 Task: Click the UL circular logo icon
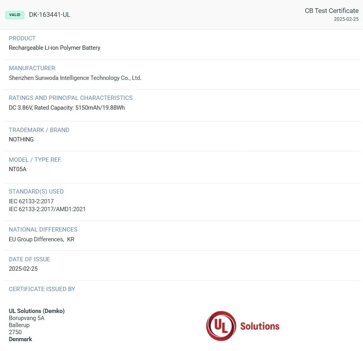[221, 326]
